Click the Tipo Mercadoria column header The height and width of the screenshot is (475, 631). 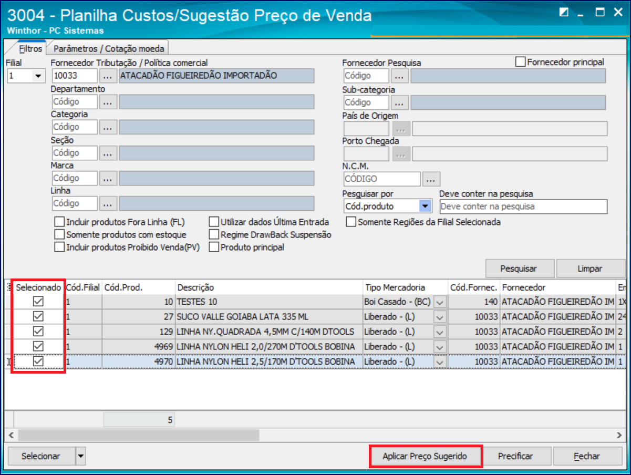[405, 287]
